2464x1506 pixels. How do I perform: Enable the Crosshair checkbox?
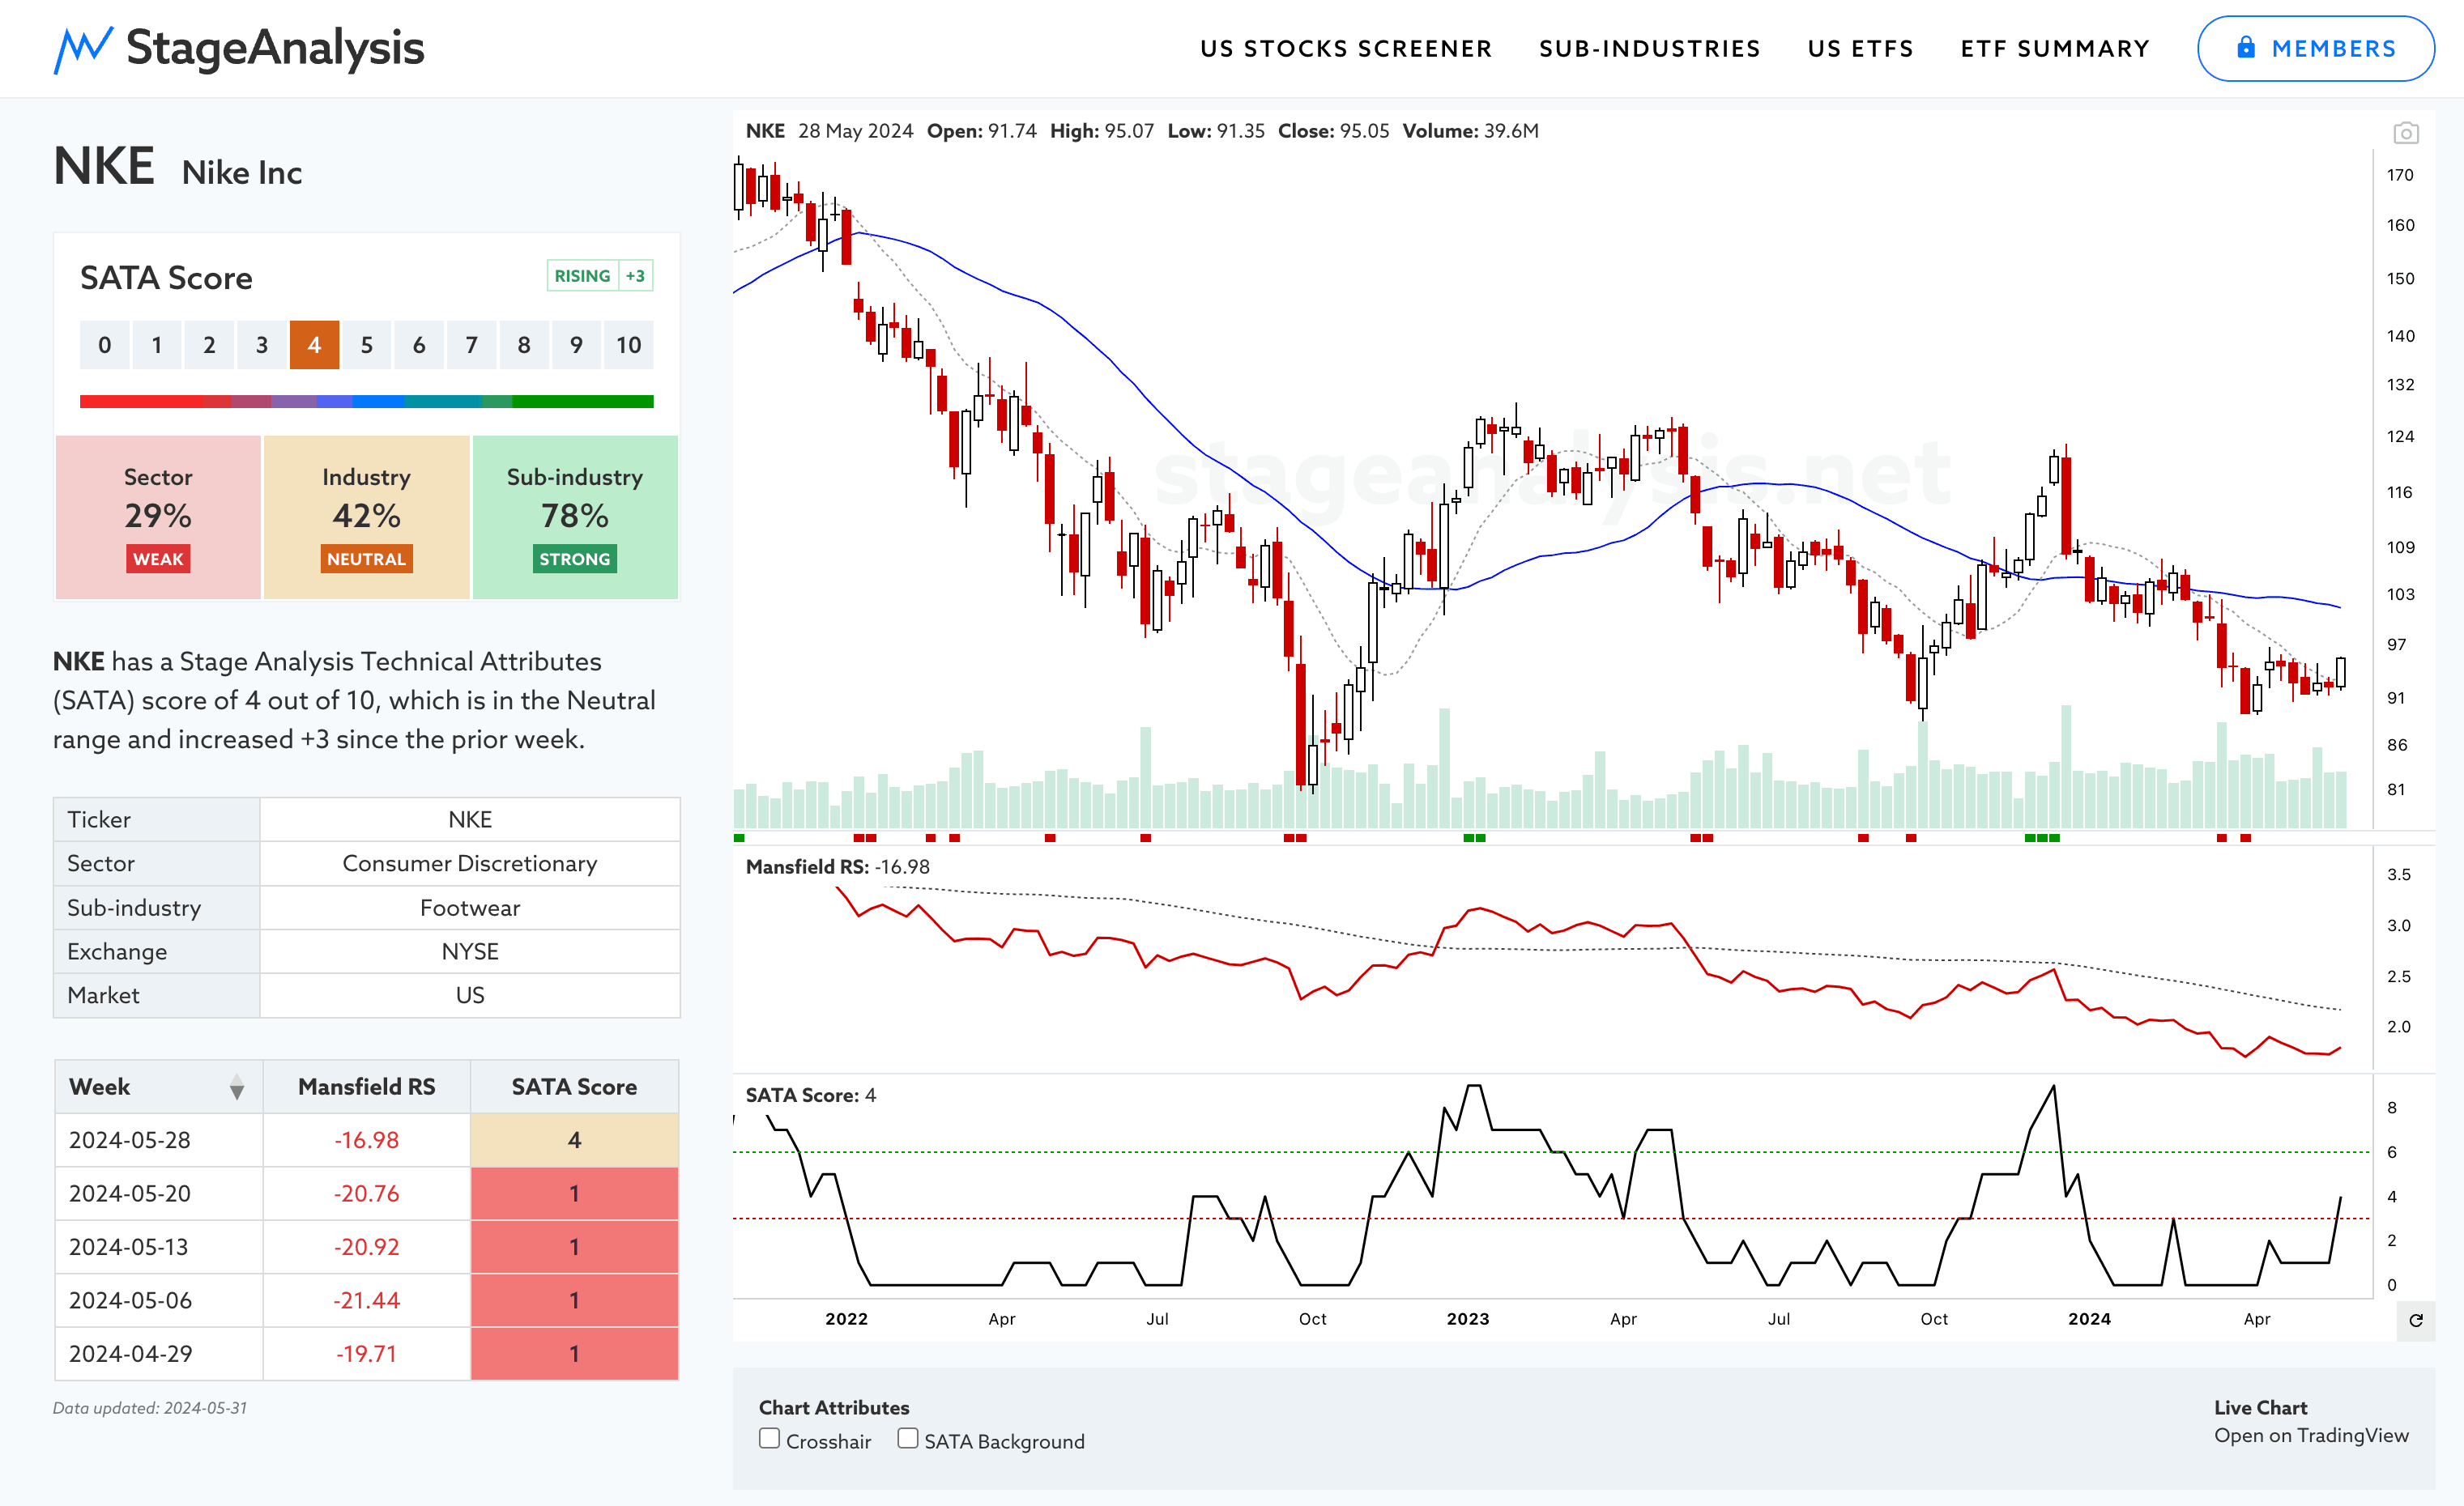[769, 1438]
